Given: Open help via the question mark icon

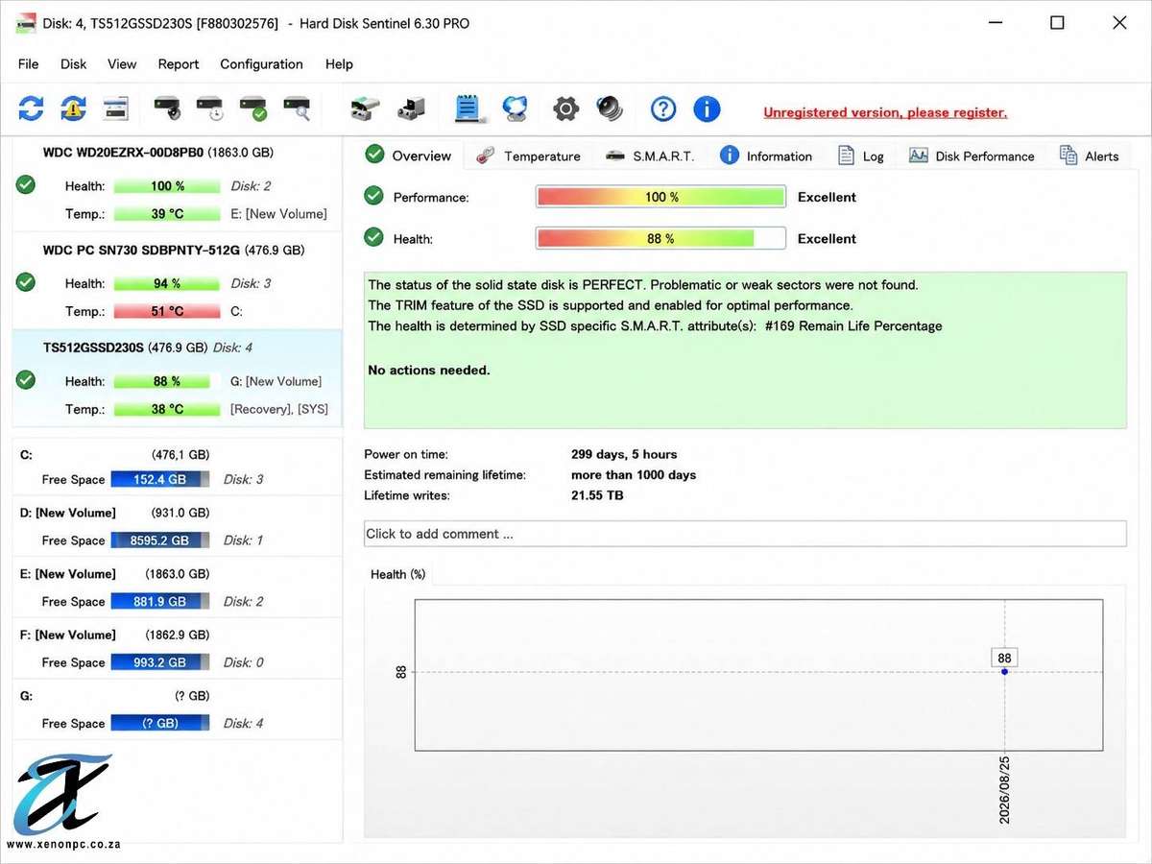Looking at the screenshot, I should (663, 108).
